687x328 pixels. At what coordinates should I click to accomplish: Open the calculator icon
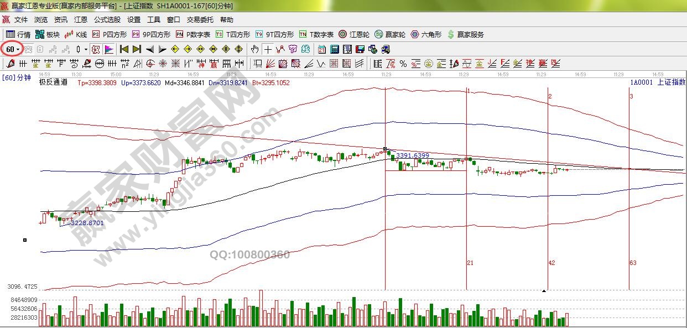(334, 49)
